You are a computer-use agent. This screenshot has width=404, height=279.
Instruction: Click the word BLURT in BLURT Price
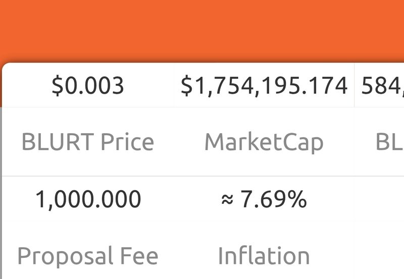tap(58, 142)
